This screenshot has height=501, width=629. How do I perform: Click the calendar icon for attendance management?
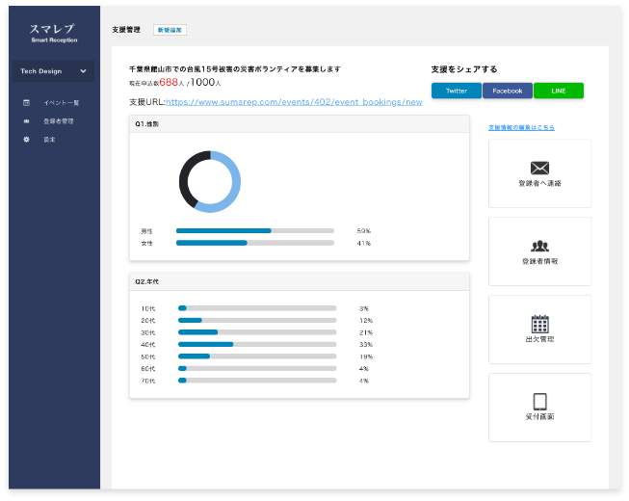(540, 324)
